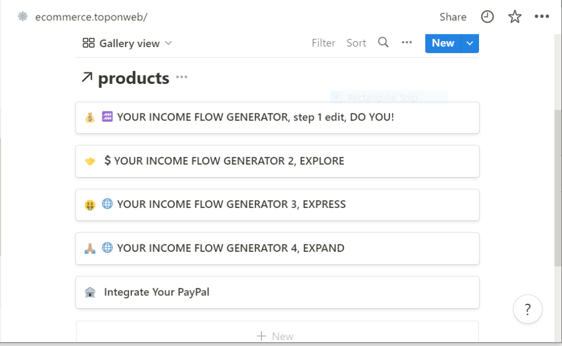This screenshot has width=562, height=346.
Task: Click the search magnifier icon
Action: tap(383, 43)
